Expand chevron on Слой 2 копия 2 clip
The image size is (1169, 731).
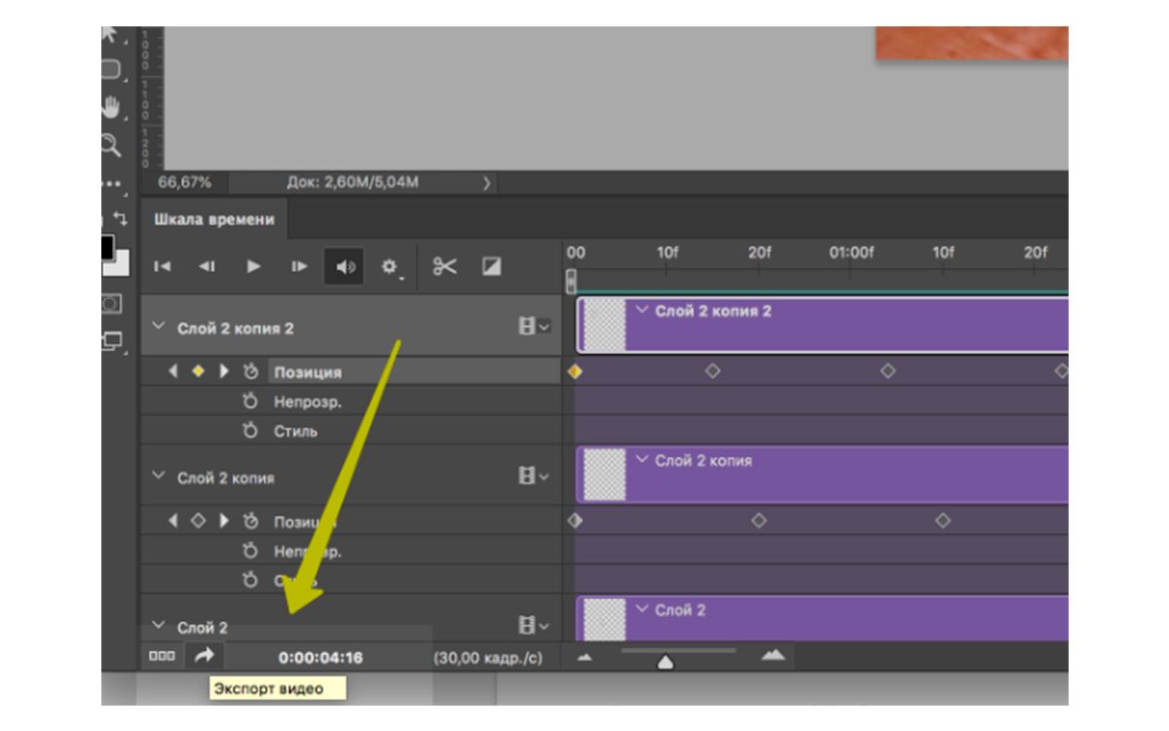(642, 311)
